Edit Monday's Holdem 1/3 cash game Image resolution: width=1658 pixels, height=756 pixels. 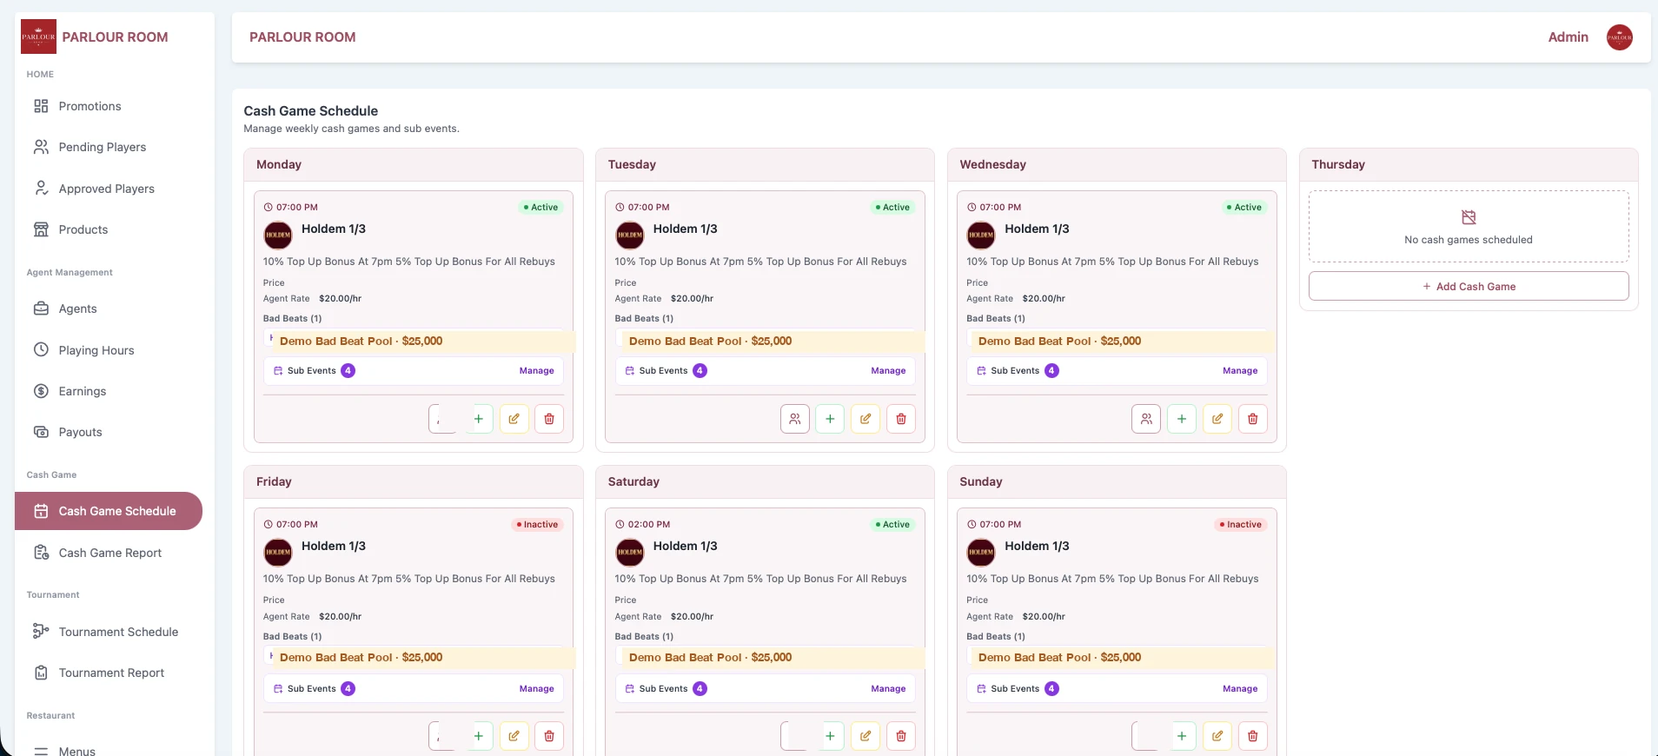pos(514,419)
